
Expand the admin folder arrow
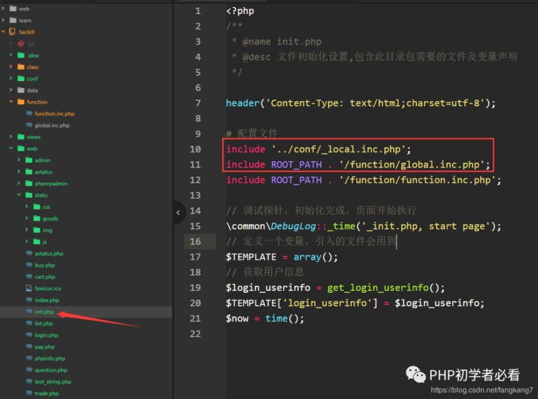19,160
